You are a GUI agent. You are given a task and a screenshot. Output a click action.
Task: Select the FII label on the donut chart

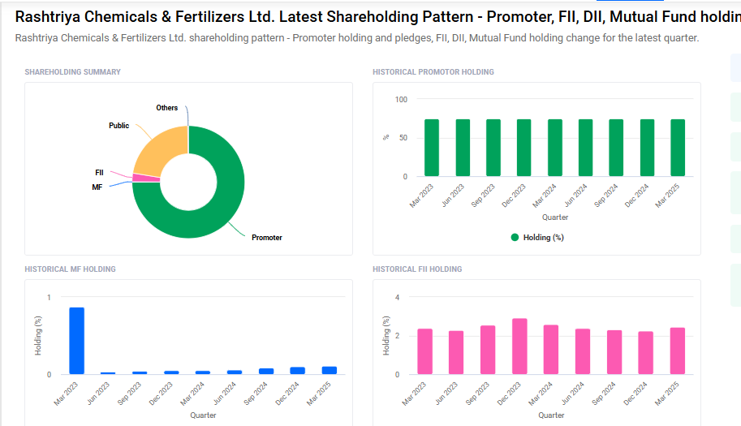click(x=99, y=173)
